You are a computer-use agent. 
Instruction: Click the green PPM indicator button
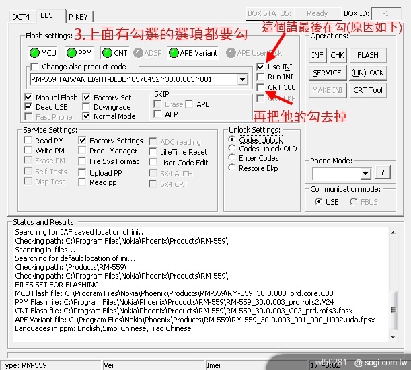(x=80, y=52)
